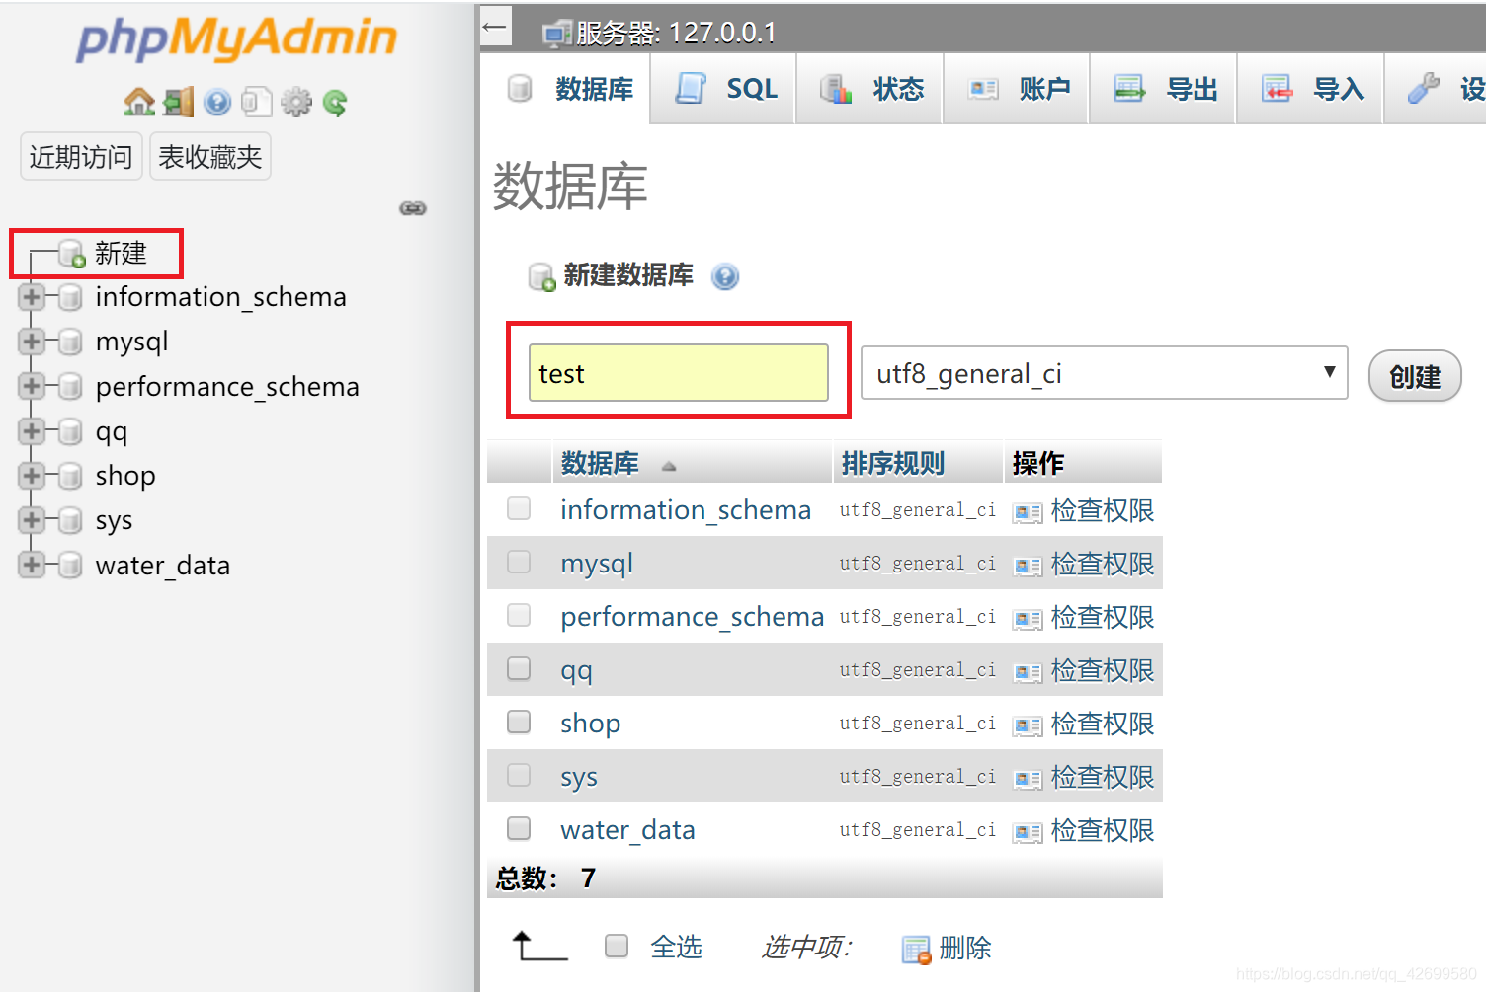
Task: Expand qq node in tree
Action: [x=31, y=431]
